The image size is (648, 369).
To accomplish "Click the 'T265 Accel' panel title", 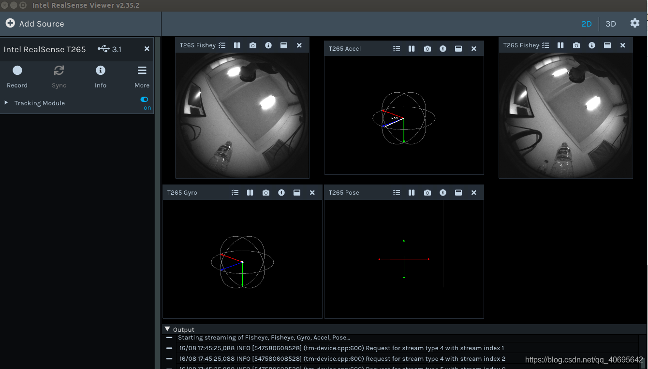I will (x=345, y=49).
